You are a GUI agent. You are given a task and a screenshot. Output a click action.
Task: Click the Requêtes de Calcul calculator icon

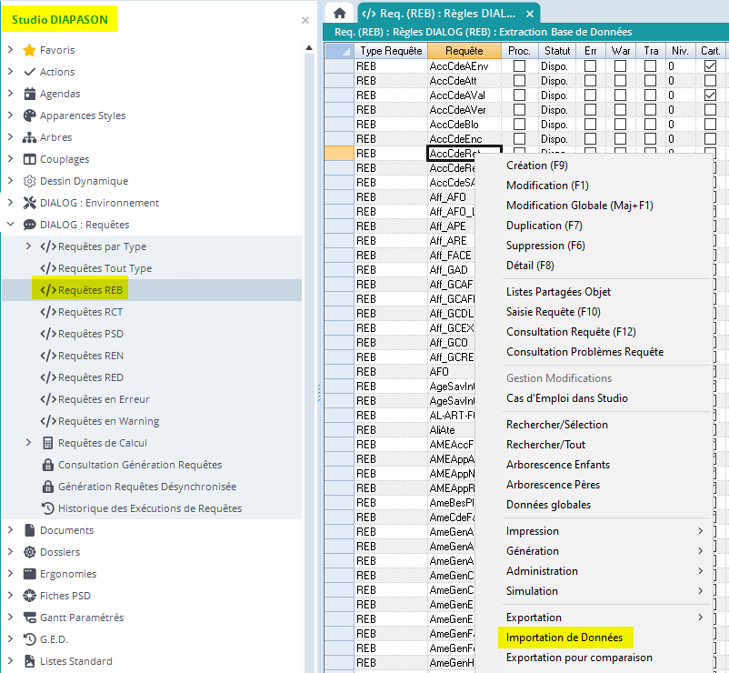click(48, 443)
